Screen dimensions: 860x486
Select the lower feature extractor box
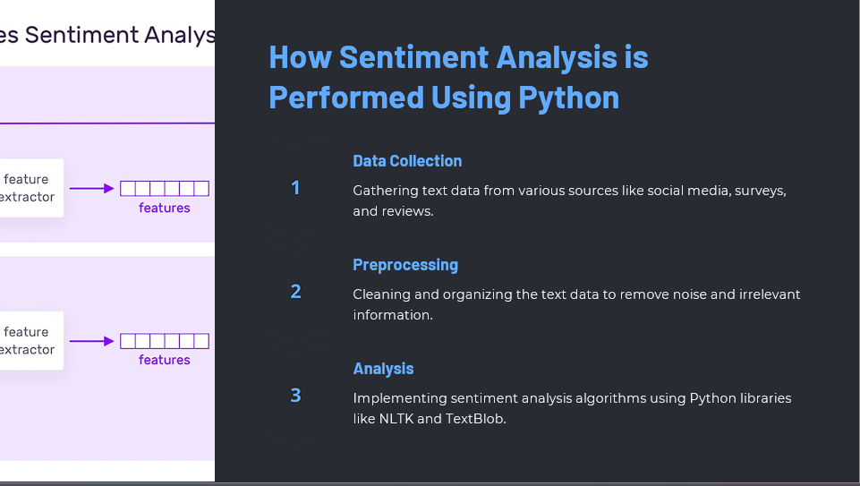pos(29,341)
